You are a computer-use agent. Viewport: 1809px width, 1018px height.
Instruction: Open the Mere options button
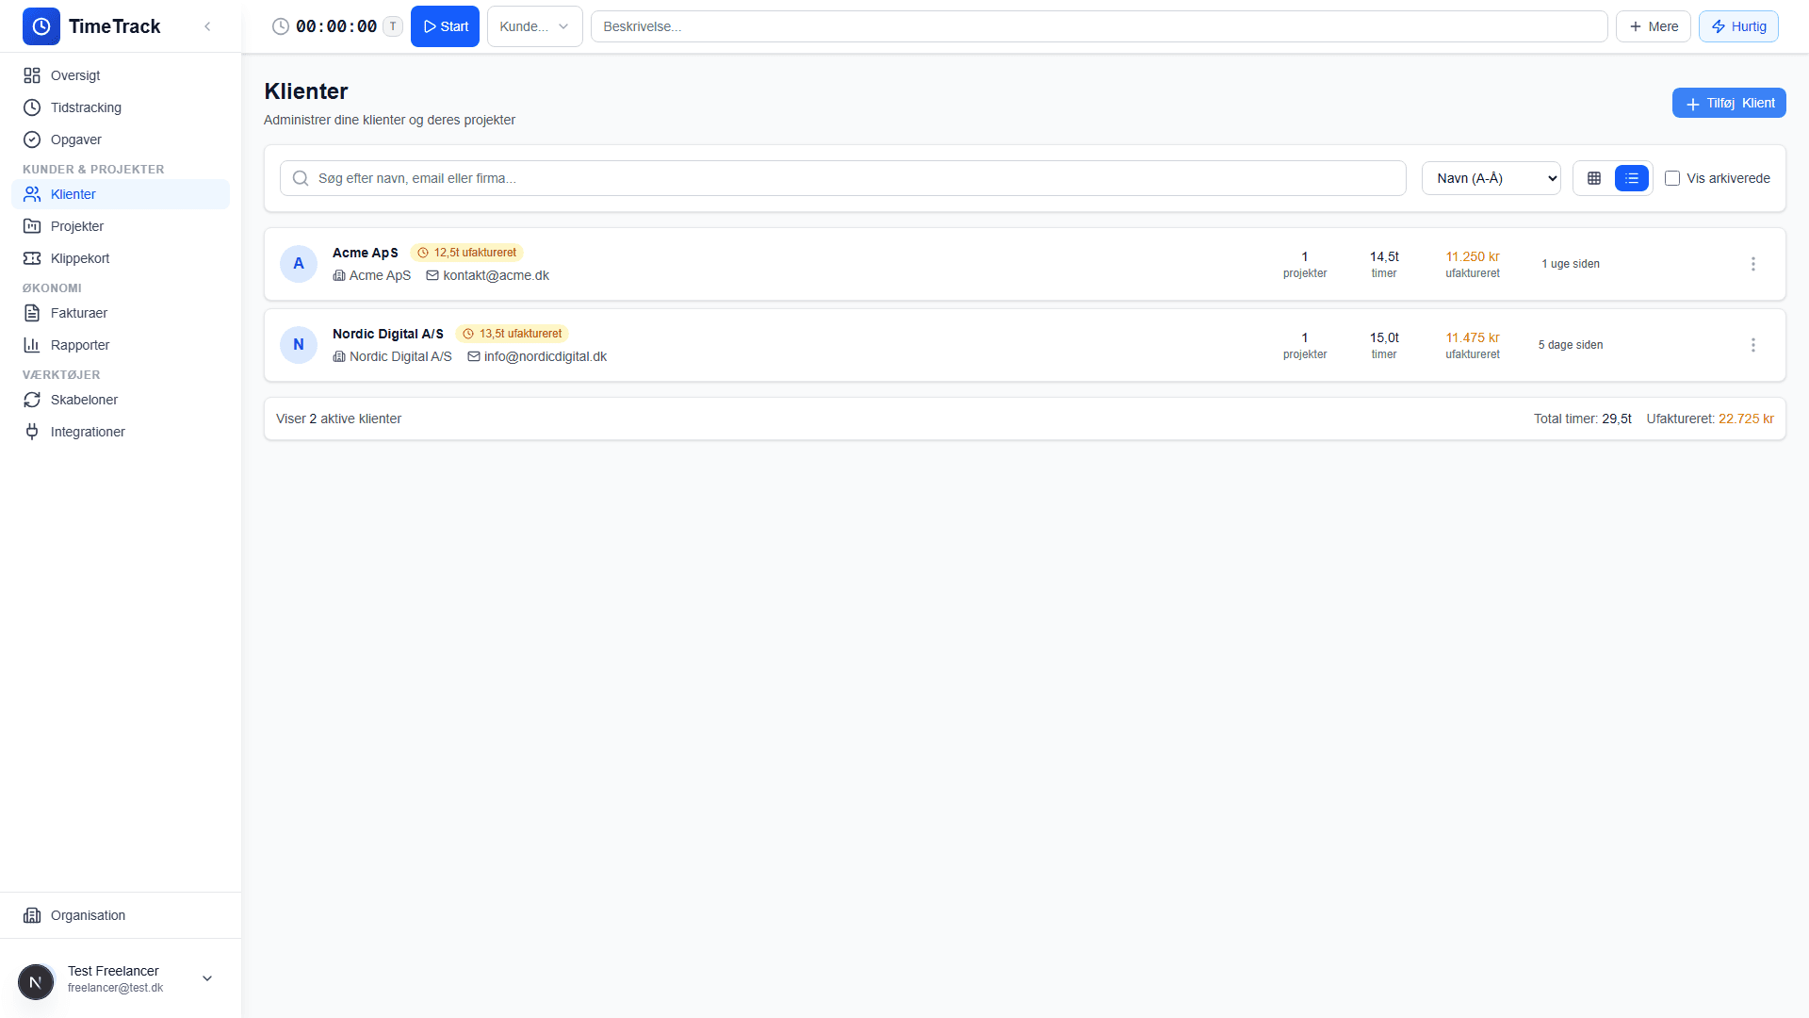point(1653,26)
